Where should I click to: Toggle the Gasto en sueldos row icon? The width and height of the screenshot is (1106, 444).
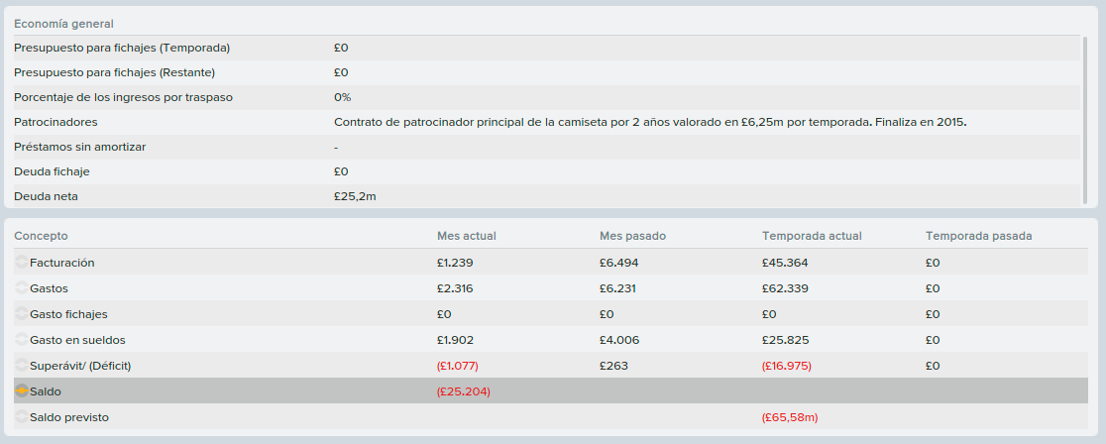(21, 340)
